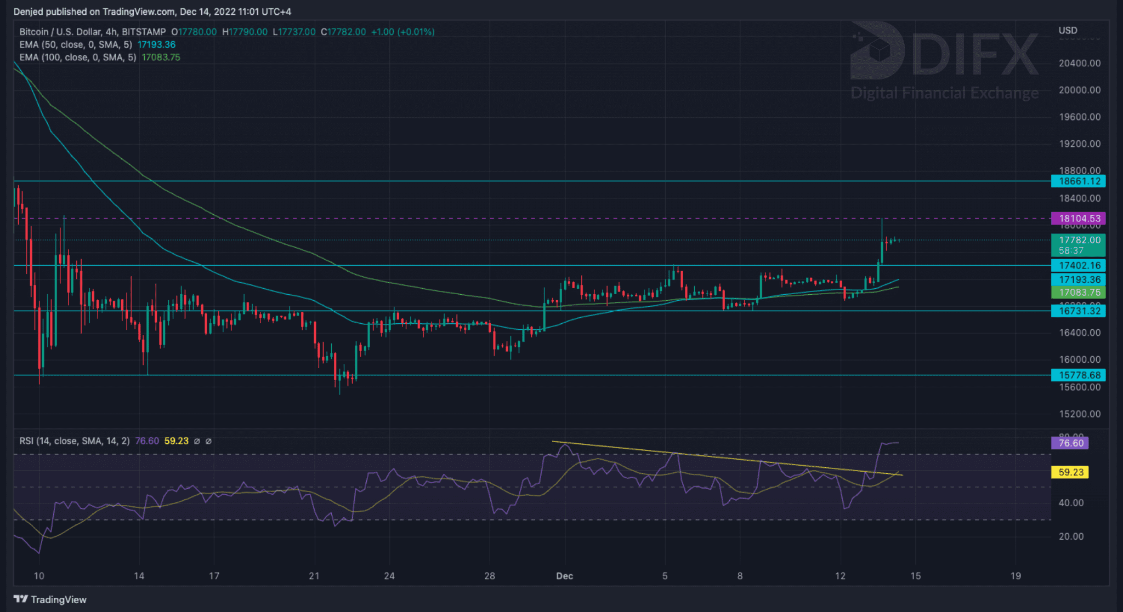This screenshot has width=1123, height=612.
Task: Select the 16731.32 support level label
Action: click(1079, 311)
